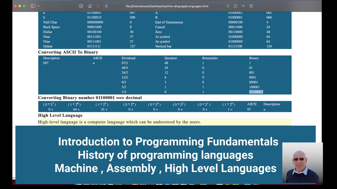Viewport: 337px width, 189px height.
Task: Click the 'Introduction to Programming Fundamentals' title line
Action: pyautogui.click(x=168, y=141)
